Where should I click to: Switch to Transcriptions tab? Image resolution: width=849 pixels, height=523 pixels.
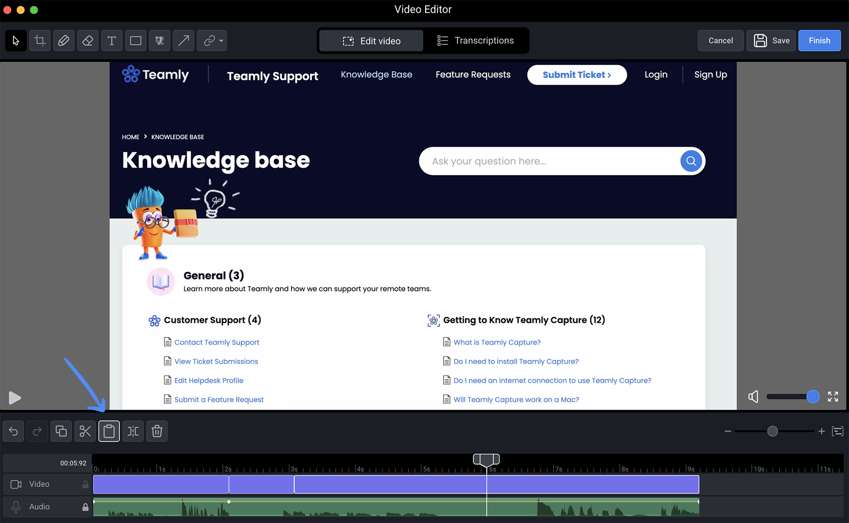tap(475, 41)
